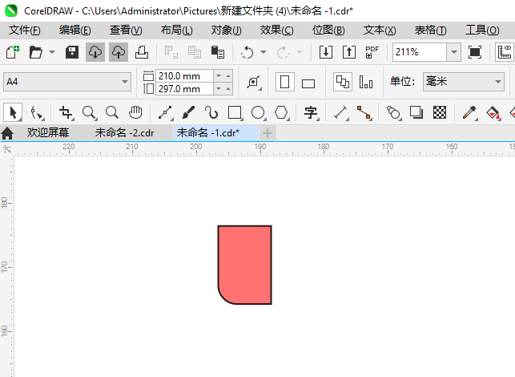Open the 编辑(E) menu

74,30
